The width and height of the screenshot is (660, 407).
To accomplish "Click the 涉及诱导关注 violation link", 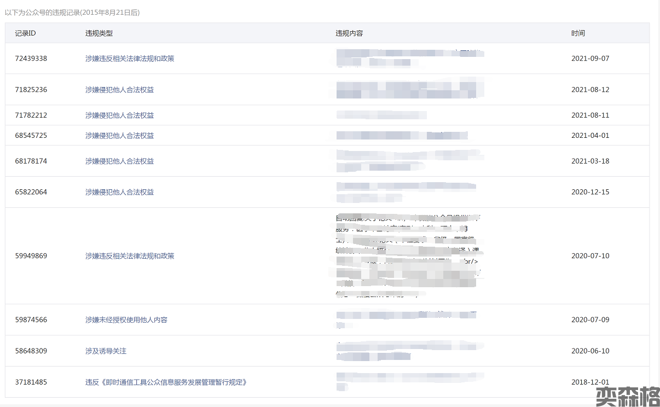I will [106, 351].
